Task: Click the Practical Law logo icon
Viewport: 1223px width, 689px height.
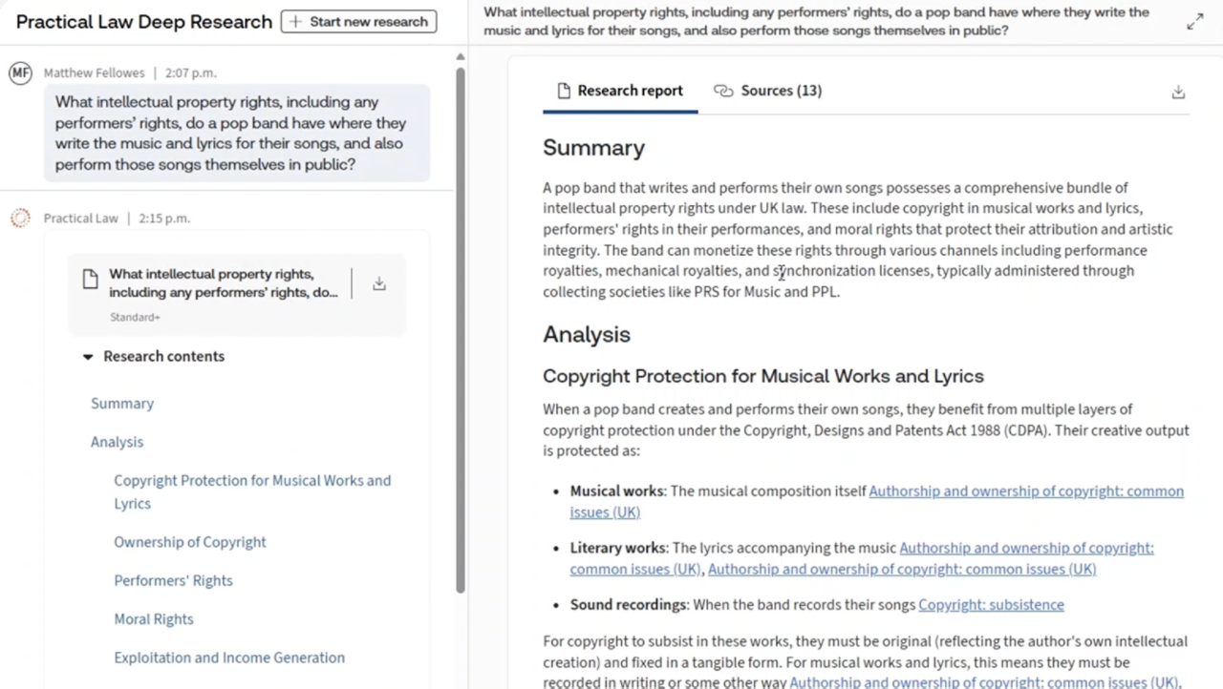Action: pos(20,219)
